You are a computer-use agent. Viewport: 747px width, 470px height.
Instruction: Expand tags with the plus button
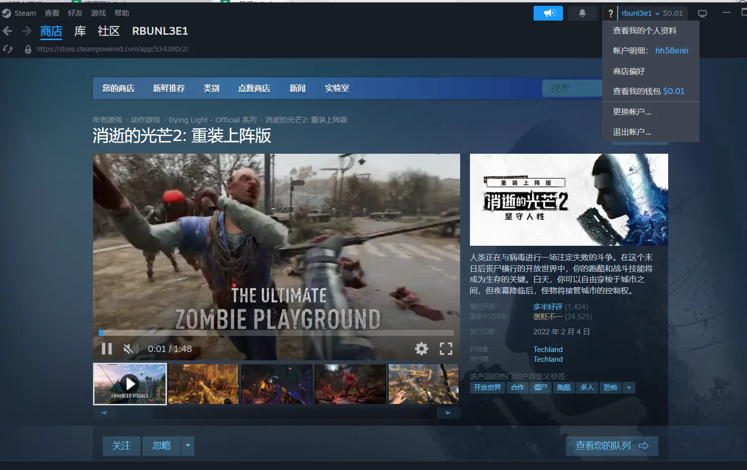point(629,387)
